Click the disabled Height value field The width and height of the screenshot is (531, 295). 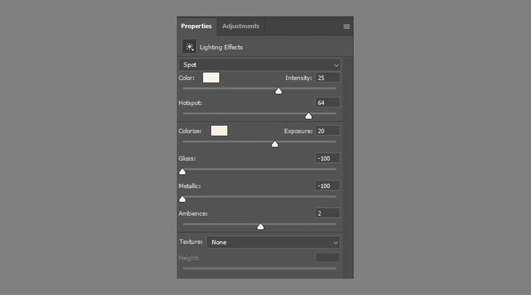[x=328, y=257]
